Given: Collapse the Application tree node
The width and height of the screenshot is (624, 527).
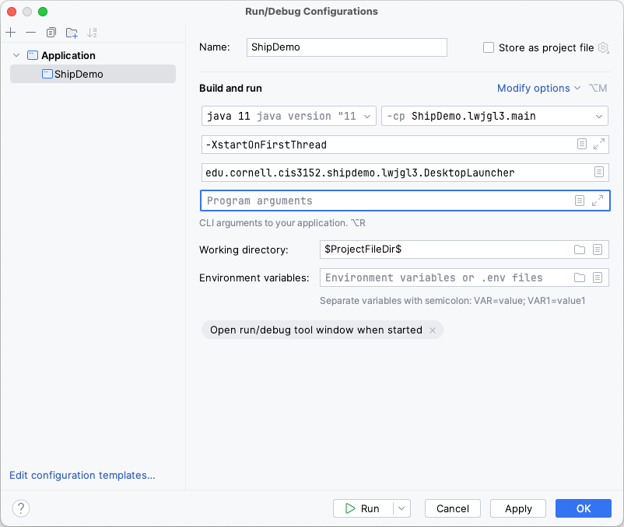Looking at the screenshot, I should pyautogui.click(x=17, y=55).
